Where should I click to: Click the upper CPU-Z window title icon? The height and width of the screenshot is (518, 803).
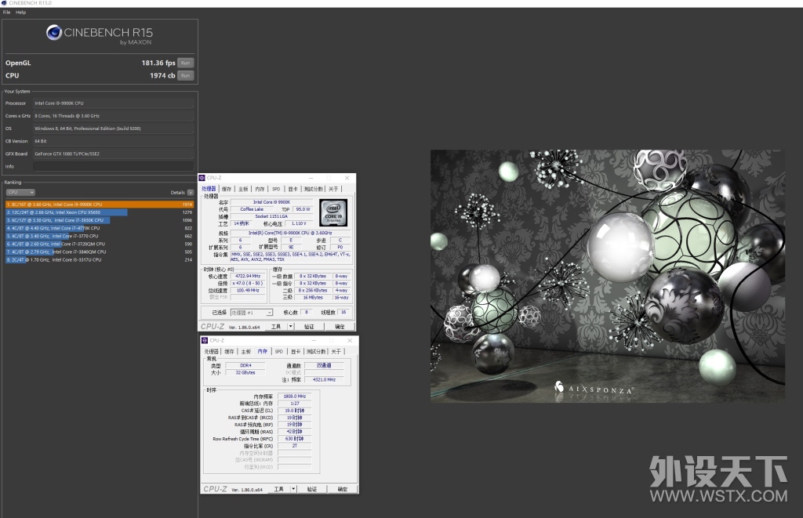tap(202, 178)
